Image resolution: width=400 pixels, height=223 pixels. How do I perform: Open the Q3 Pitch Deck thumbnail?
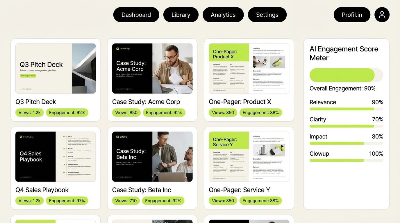(x=56, y=68)
